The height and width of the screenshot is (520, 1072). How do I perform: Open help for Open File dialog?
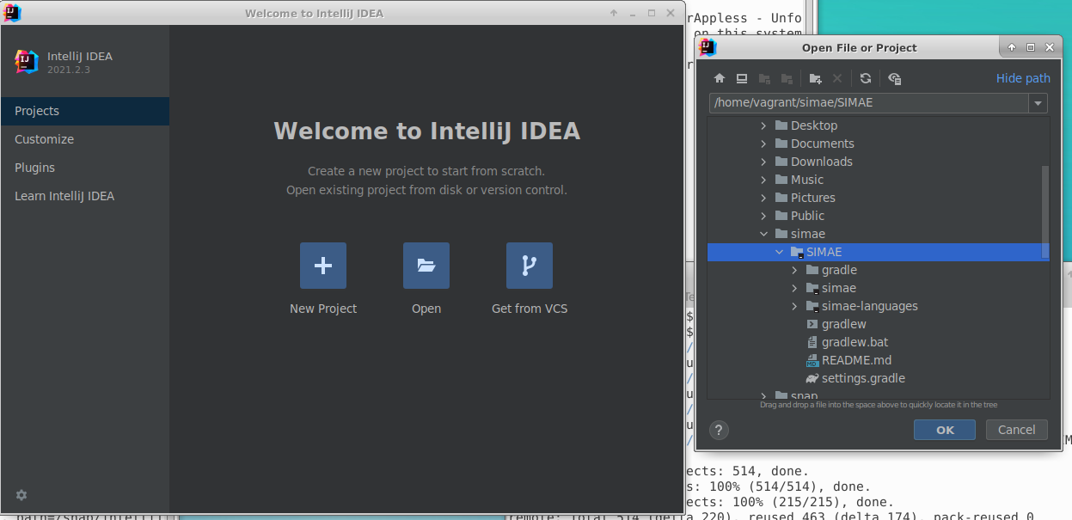click(x=720, y=430)
